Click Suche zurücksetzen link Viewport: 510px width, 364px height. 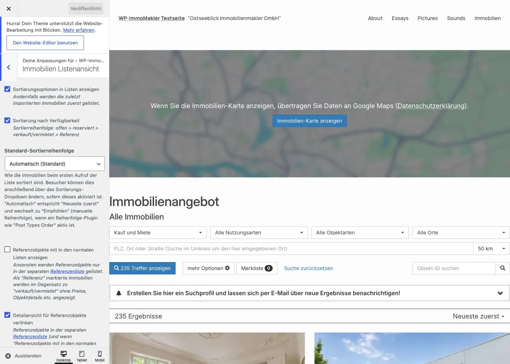[x=309, y=268]
